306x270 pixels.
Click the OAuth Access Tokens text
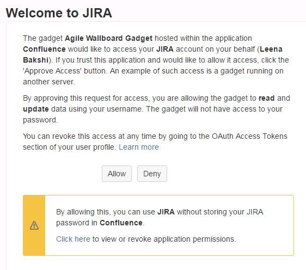249,136
